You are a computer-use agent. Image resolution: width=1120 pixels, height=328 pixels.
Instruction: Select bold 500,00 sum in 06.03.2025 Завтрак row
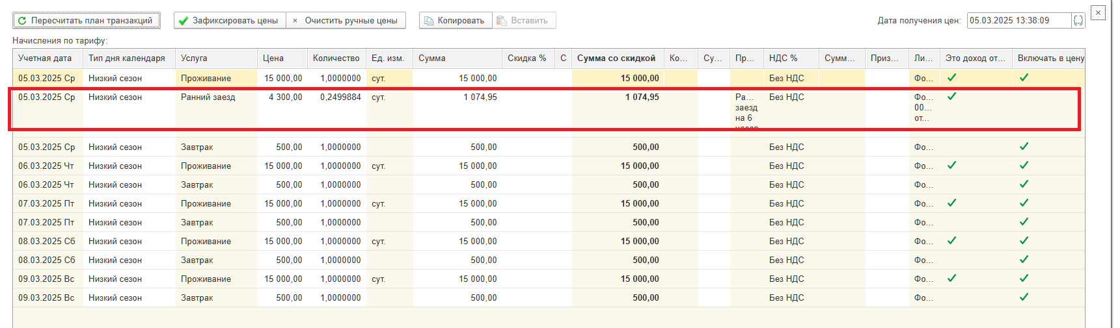(618, 184)
